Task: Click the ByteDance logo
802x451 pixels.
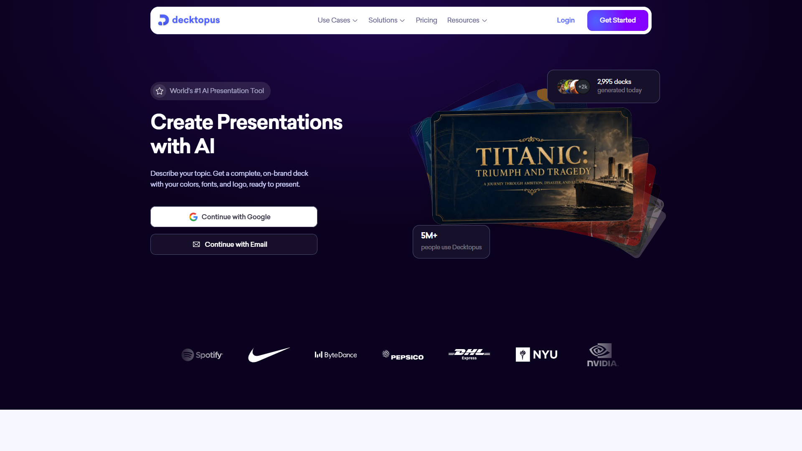Action: (336, 355)
